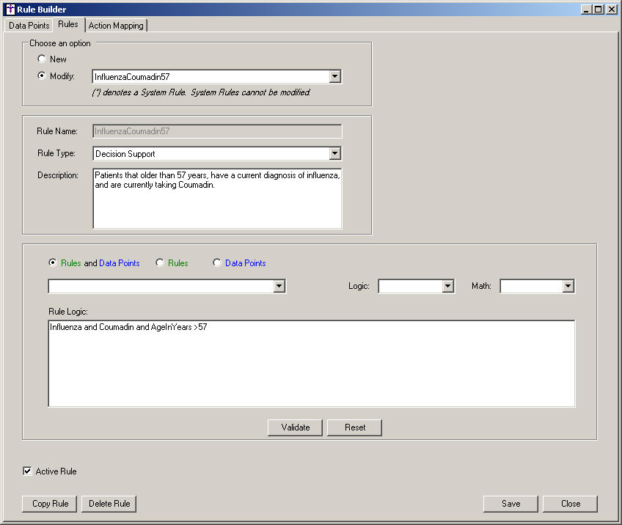Choose the Rules and Data Points option
The width and height of the screenshot is (622, 525).
tap(53, 263)
